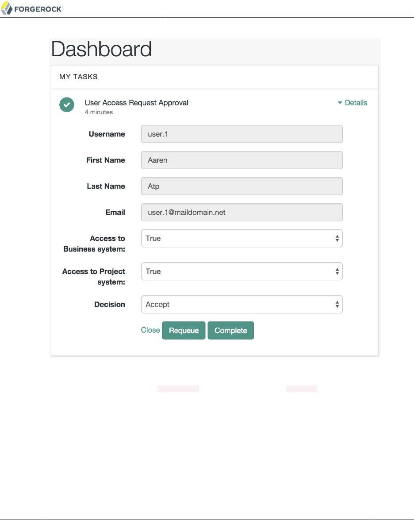Select the User Access Request Approval title
Viewport: 414px width, 520px height.
136,103
